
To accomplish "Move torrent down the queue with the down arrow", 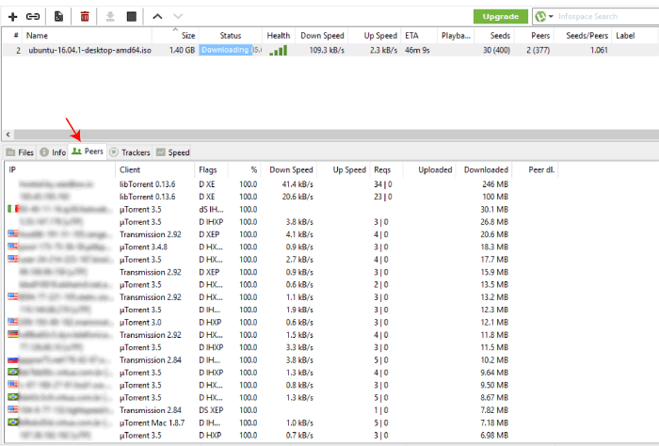I will (178, 16).
